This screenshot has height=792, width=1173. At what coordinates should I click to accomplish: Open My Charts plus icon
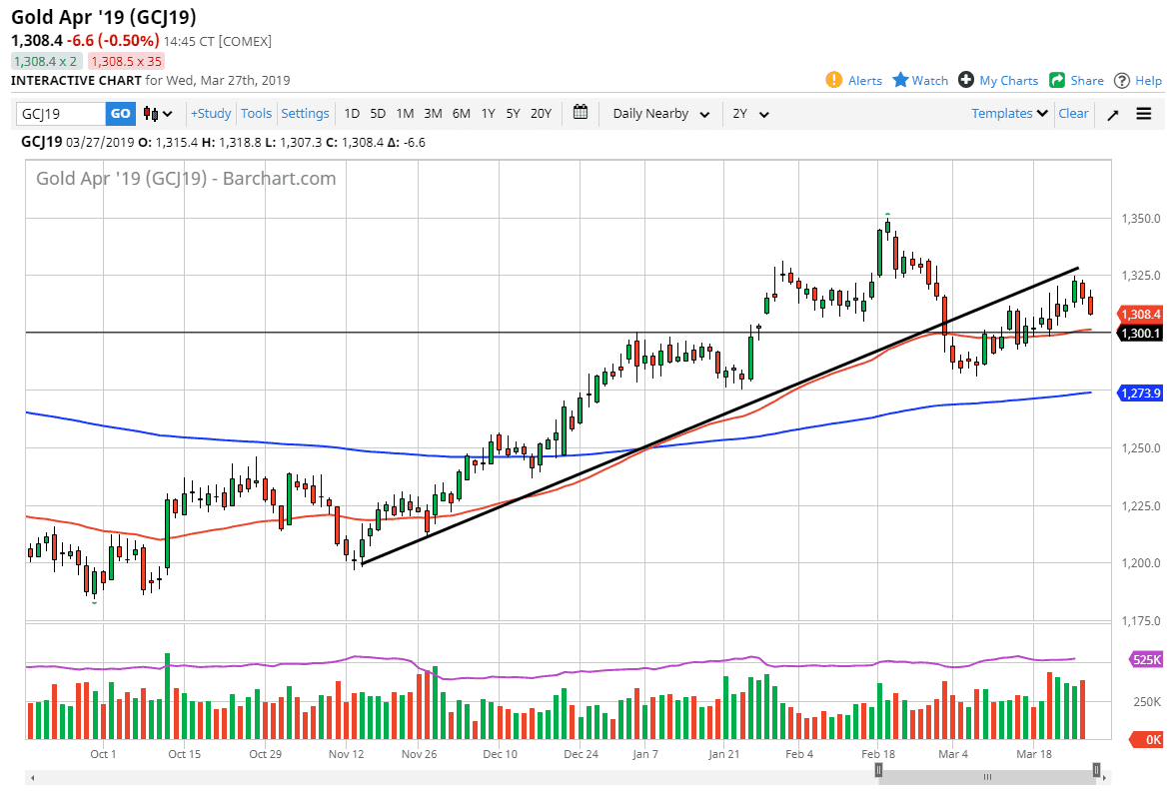[965, 80]
